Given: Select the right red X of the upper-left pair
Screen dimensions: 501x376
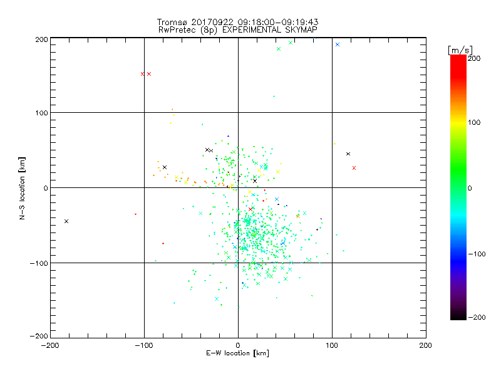Looking at the screenshot, I should (x=149, y=74).
